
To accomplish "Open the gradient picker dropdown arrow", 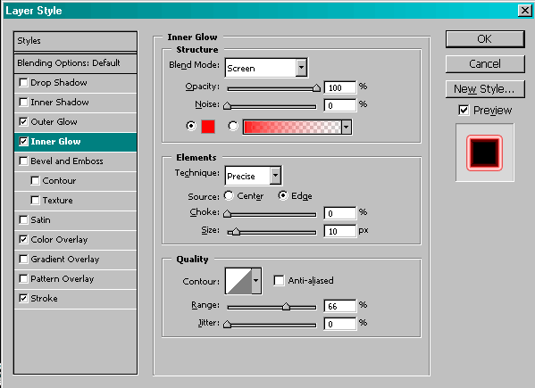I will (347, 127).
